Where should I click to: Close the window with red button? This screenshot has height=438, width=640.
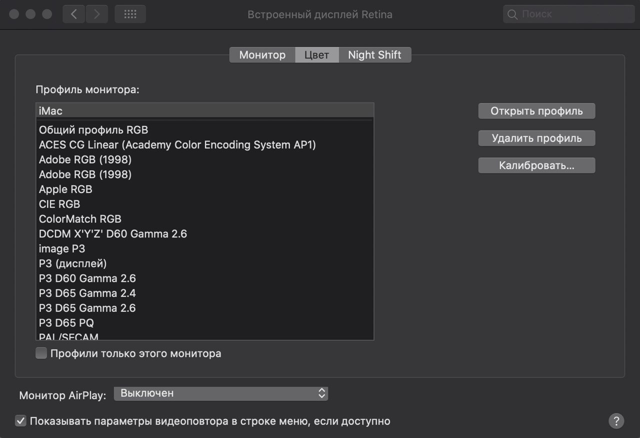point(14,14)
